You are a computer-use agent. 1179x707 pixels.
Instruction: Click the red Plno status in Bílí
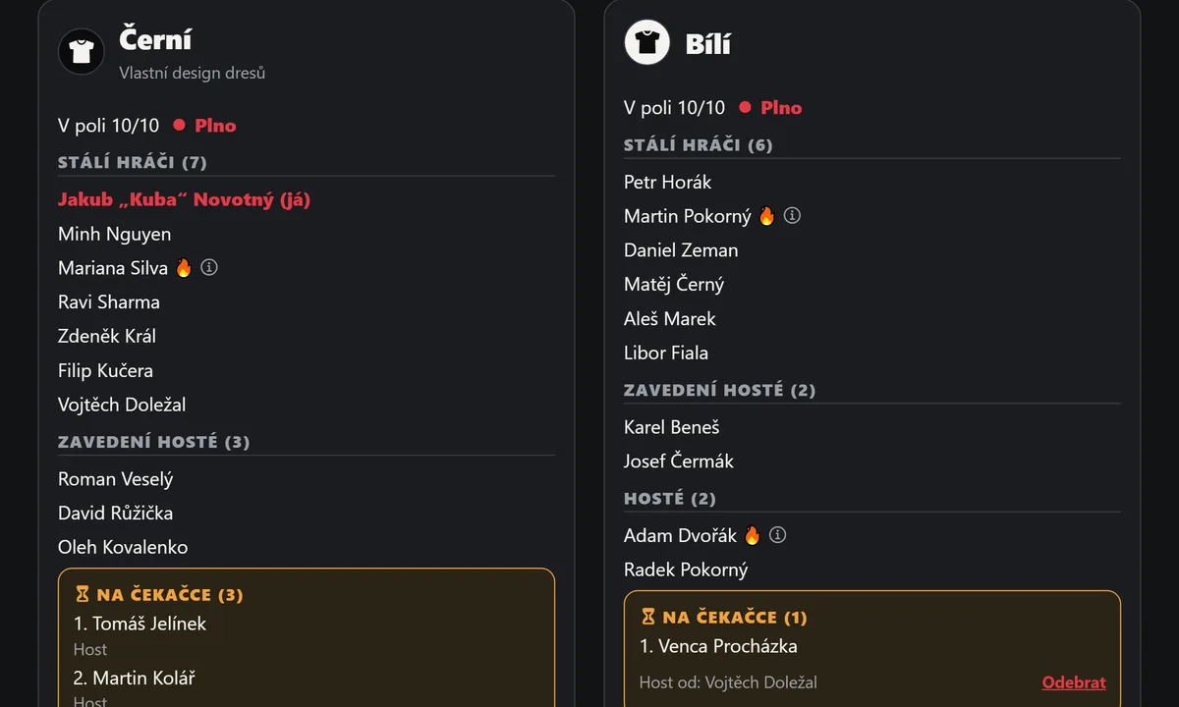coord(781,108)
